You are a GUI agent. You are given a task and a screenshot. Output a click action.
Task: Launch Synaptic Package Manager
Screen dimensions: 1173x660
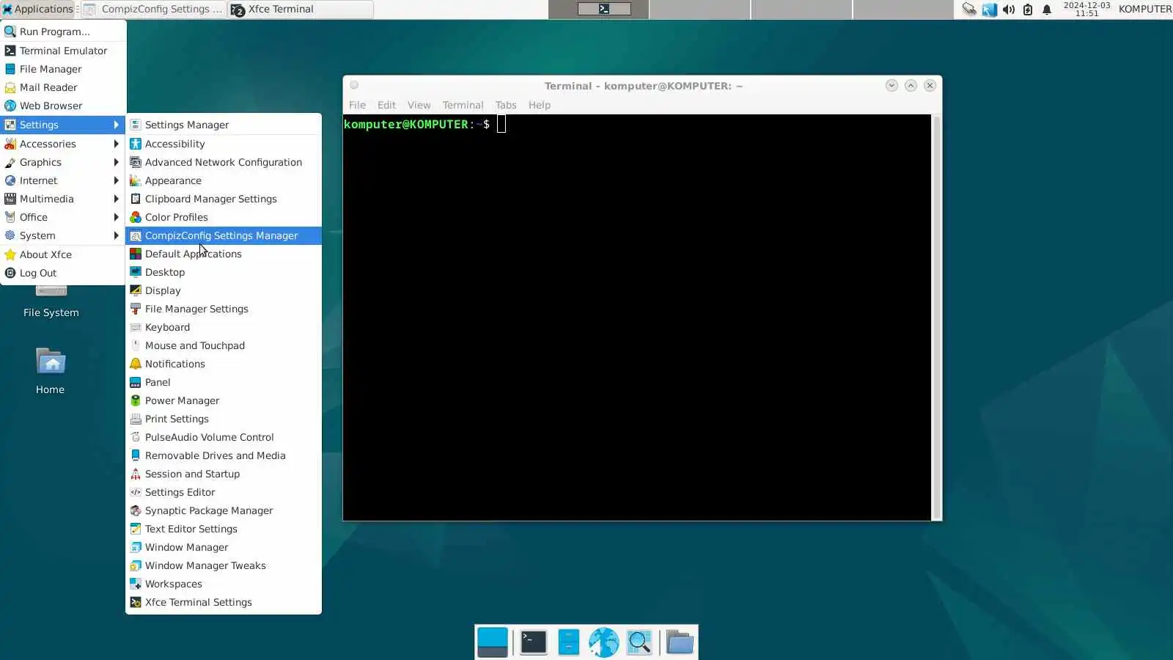click(x=224, y=510)
